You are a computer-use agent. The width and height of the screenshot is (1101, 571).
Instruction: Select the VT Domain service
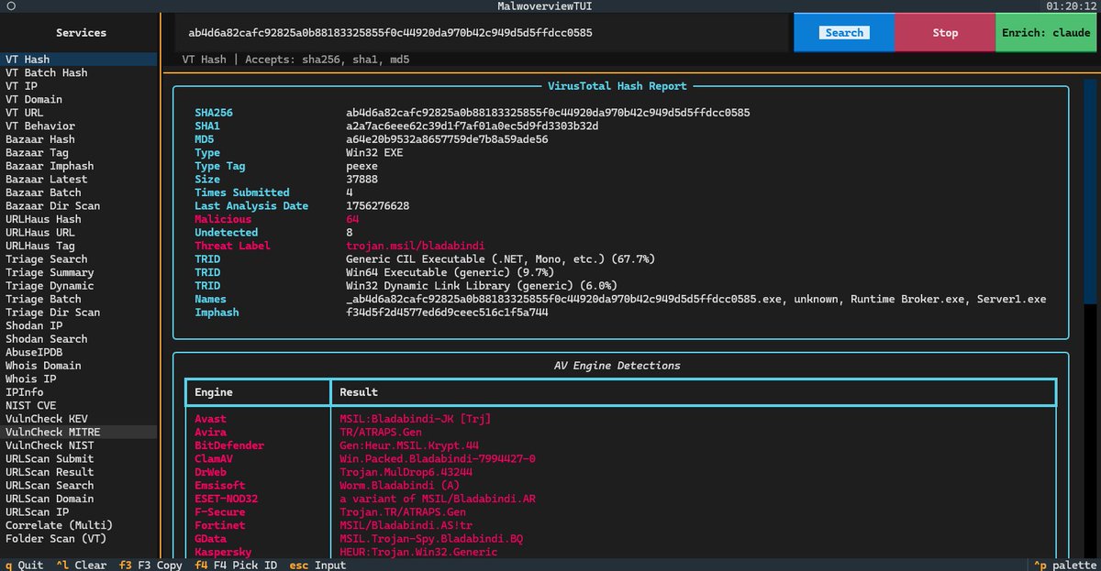pos(80,99)
